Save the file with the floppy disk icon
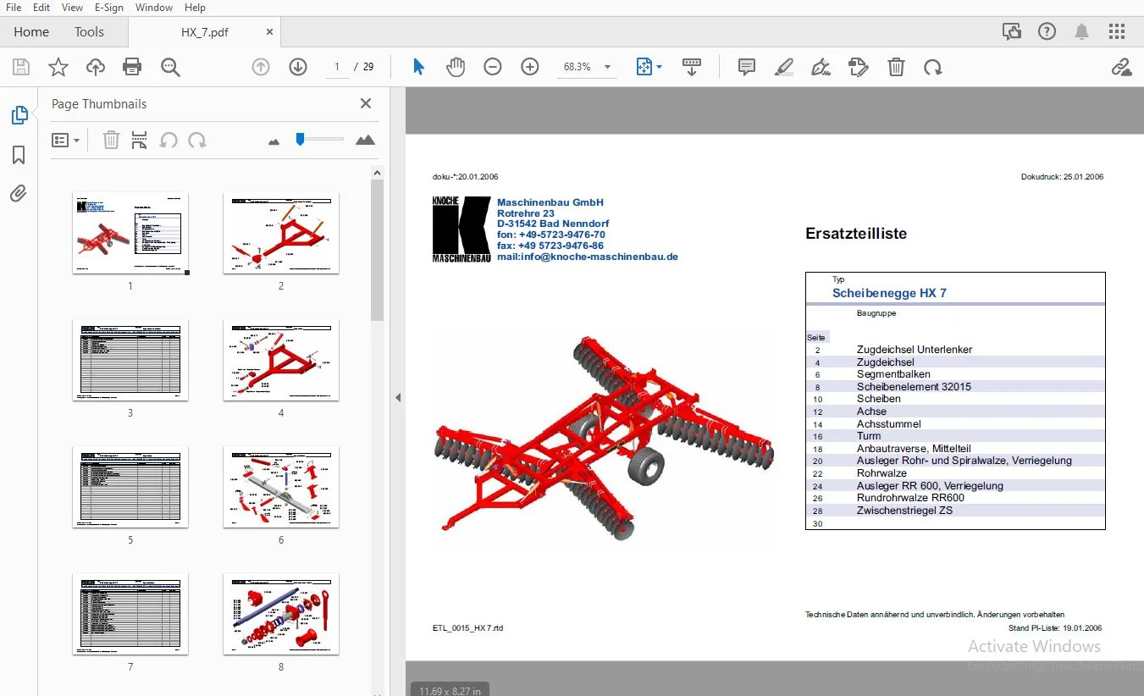This screenshot has width=1144, height=696. click(20, 67)
